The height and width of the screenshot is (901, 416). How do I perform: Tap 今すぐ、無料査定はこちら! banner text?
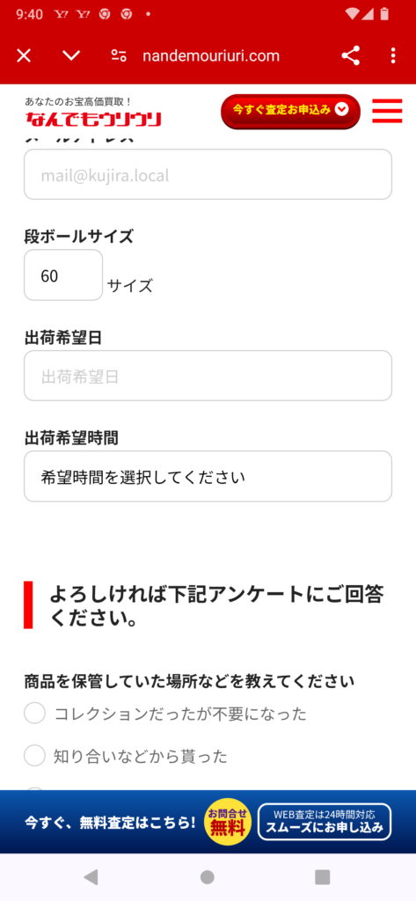(x=110, y=823)
